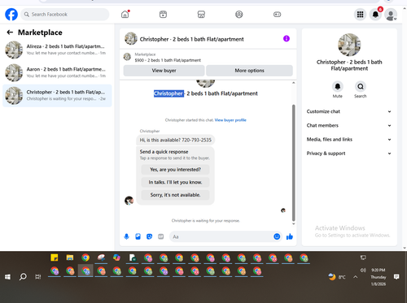
Task: Click chat scrollbar up arrow
Action: (x=293, y=83)
